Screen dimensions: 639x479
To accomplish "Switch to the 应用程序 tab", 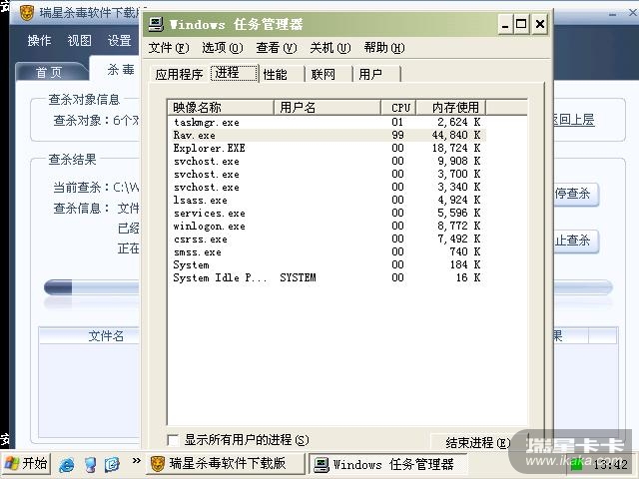I will click(180, 75).
